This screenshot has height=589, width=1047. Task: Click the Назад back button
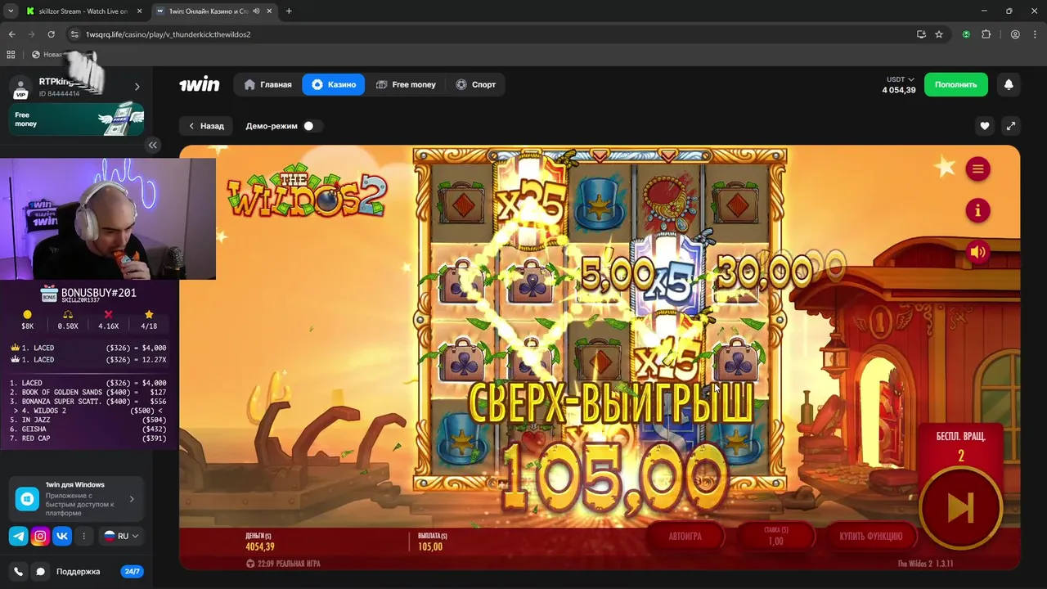[206, 126]
